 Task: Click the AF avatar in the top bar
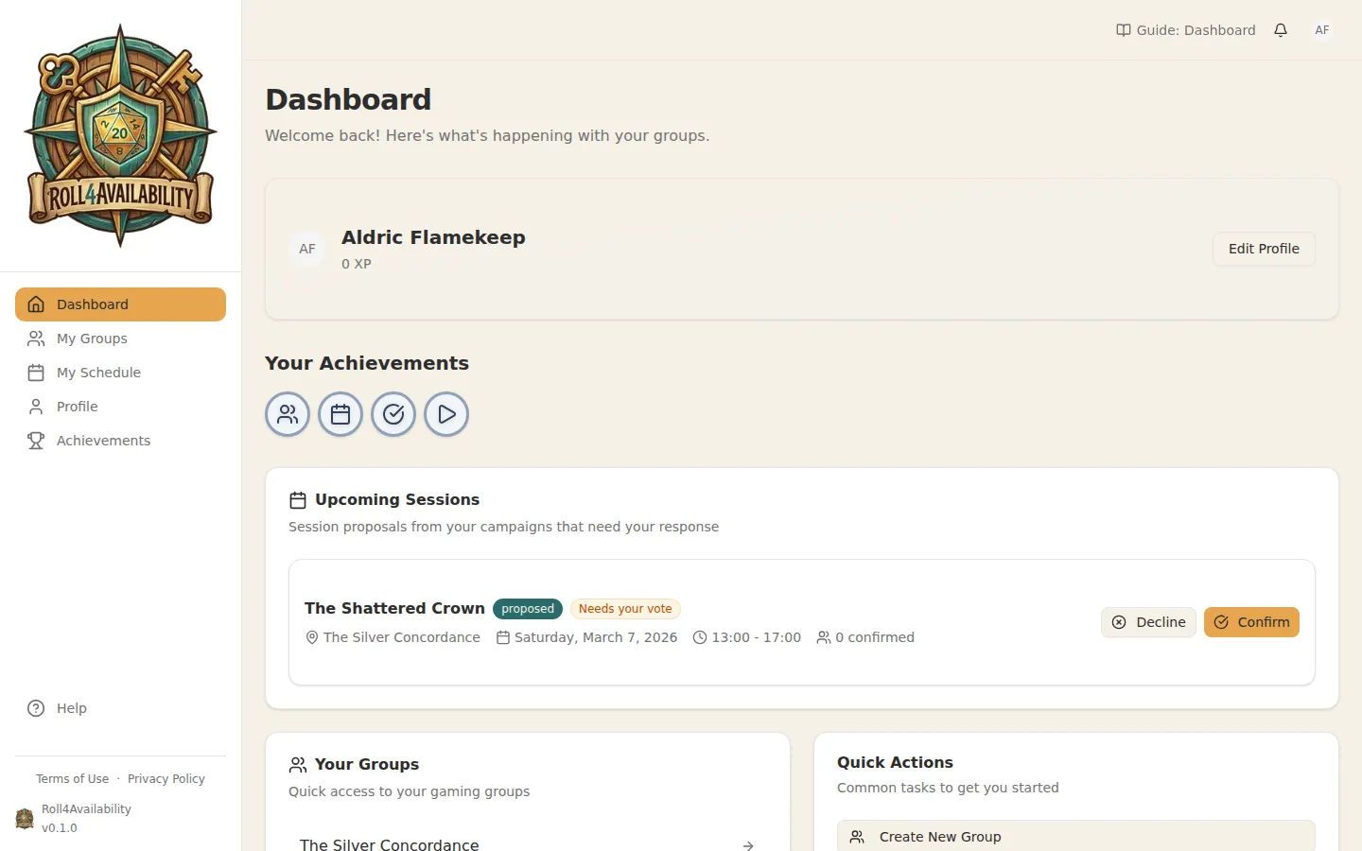pos(1321,29)
